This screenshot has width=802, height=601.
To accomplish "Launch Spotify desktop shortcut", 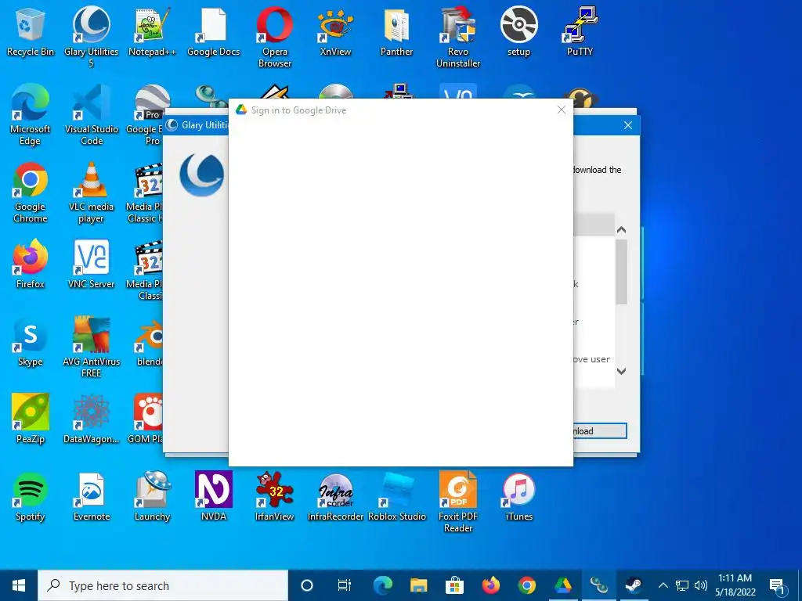I will pos(31,496).
